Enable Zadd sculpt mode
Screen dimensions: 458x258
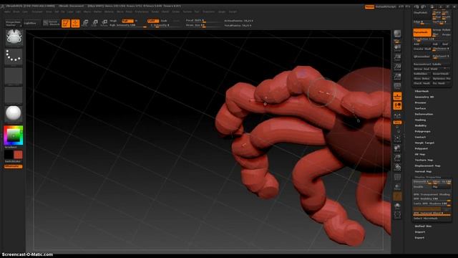[153, 21]
